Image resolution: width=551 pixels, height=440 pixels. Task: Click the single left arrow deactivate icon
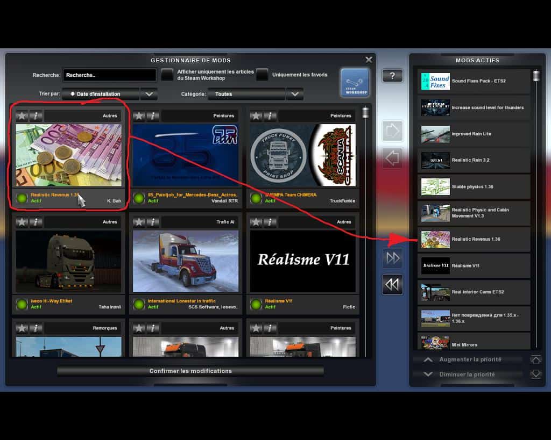[393, 158]
